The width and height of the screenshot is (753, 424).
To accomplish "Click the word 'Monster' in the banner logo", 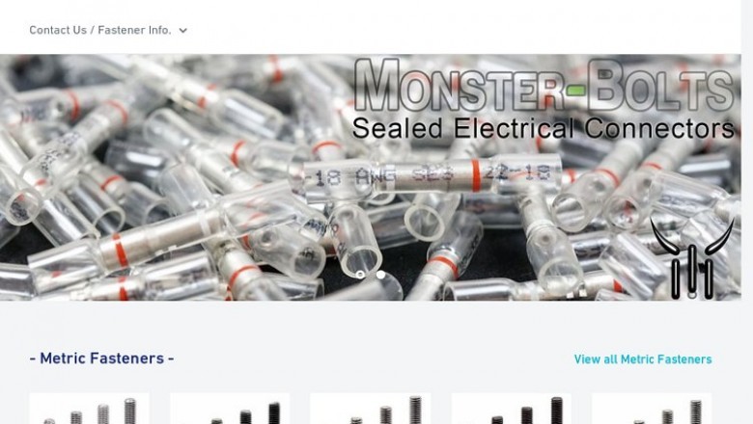I will click(x=458, y=86).
